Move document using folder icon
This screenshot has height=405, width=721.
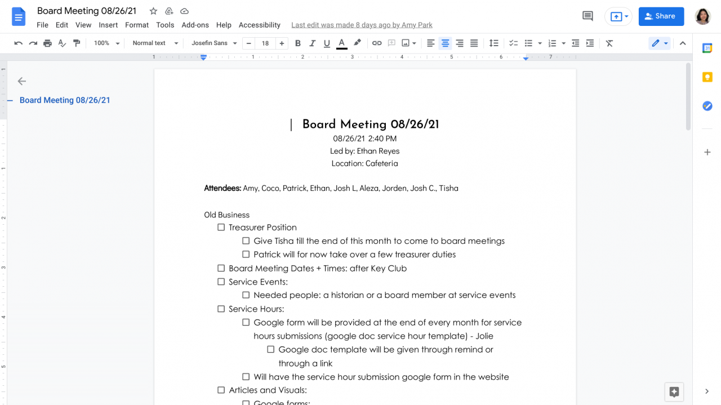coord(169,11)
